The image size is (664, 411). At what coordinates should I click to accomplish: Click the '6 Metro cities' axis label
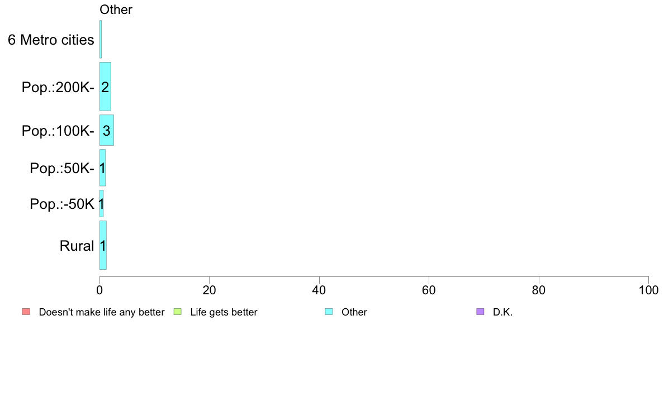point(51,40)
